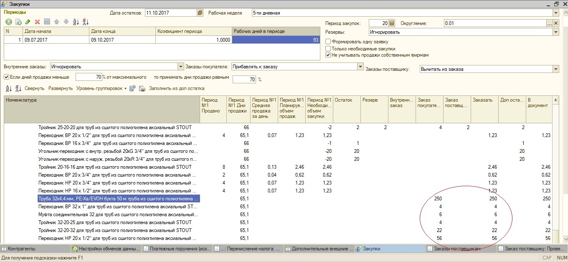Click the red Delete period icon

pos(37,22)
